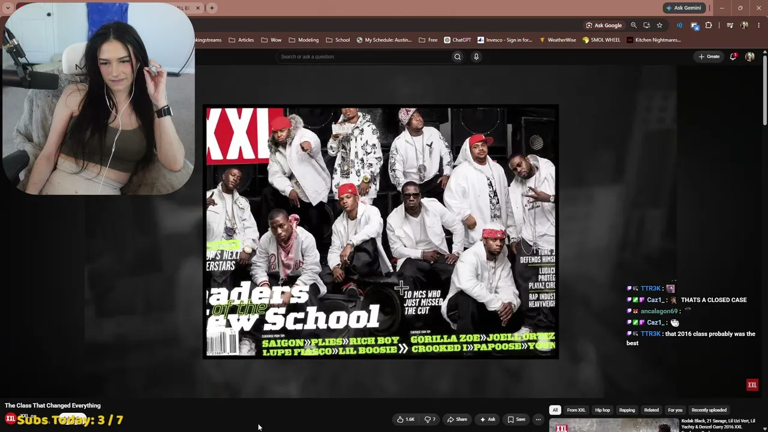This screenshot has width=768, height=432.
Task: Open the zoom magnifier in address bar
Action: (x=634, y=25)
